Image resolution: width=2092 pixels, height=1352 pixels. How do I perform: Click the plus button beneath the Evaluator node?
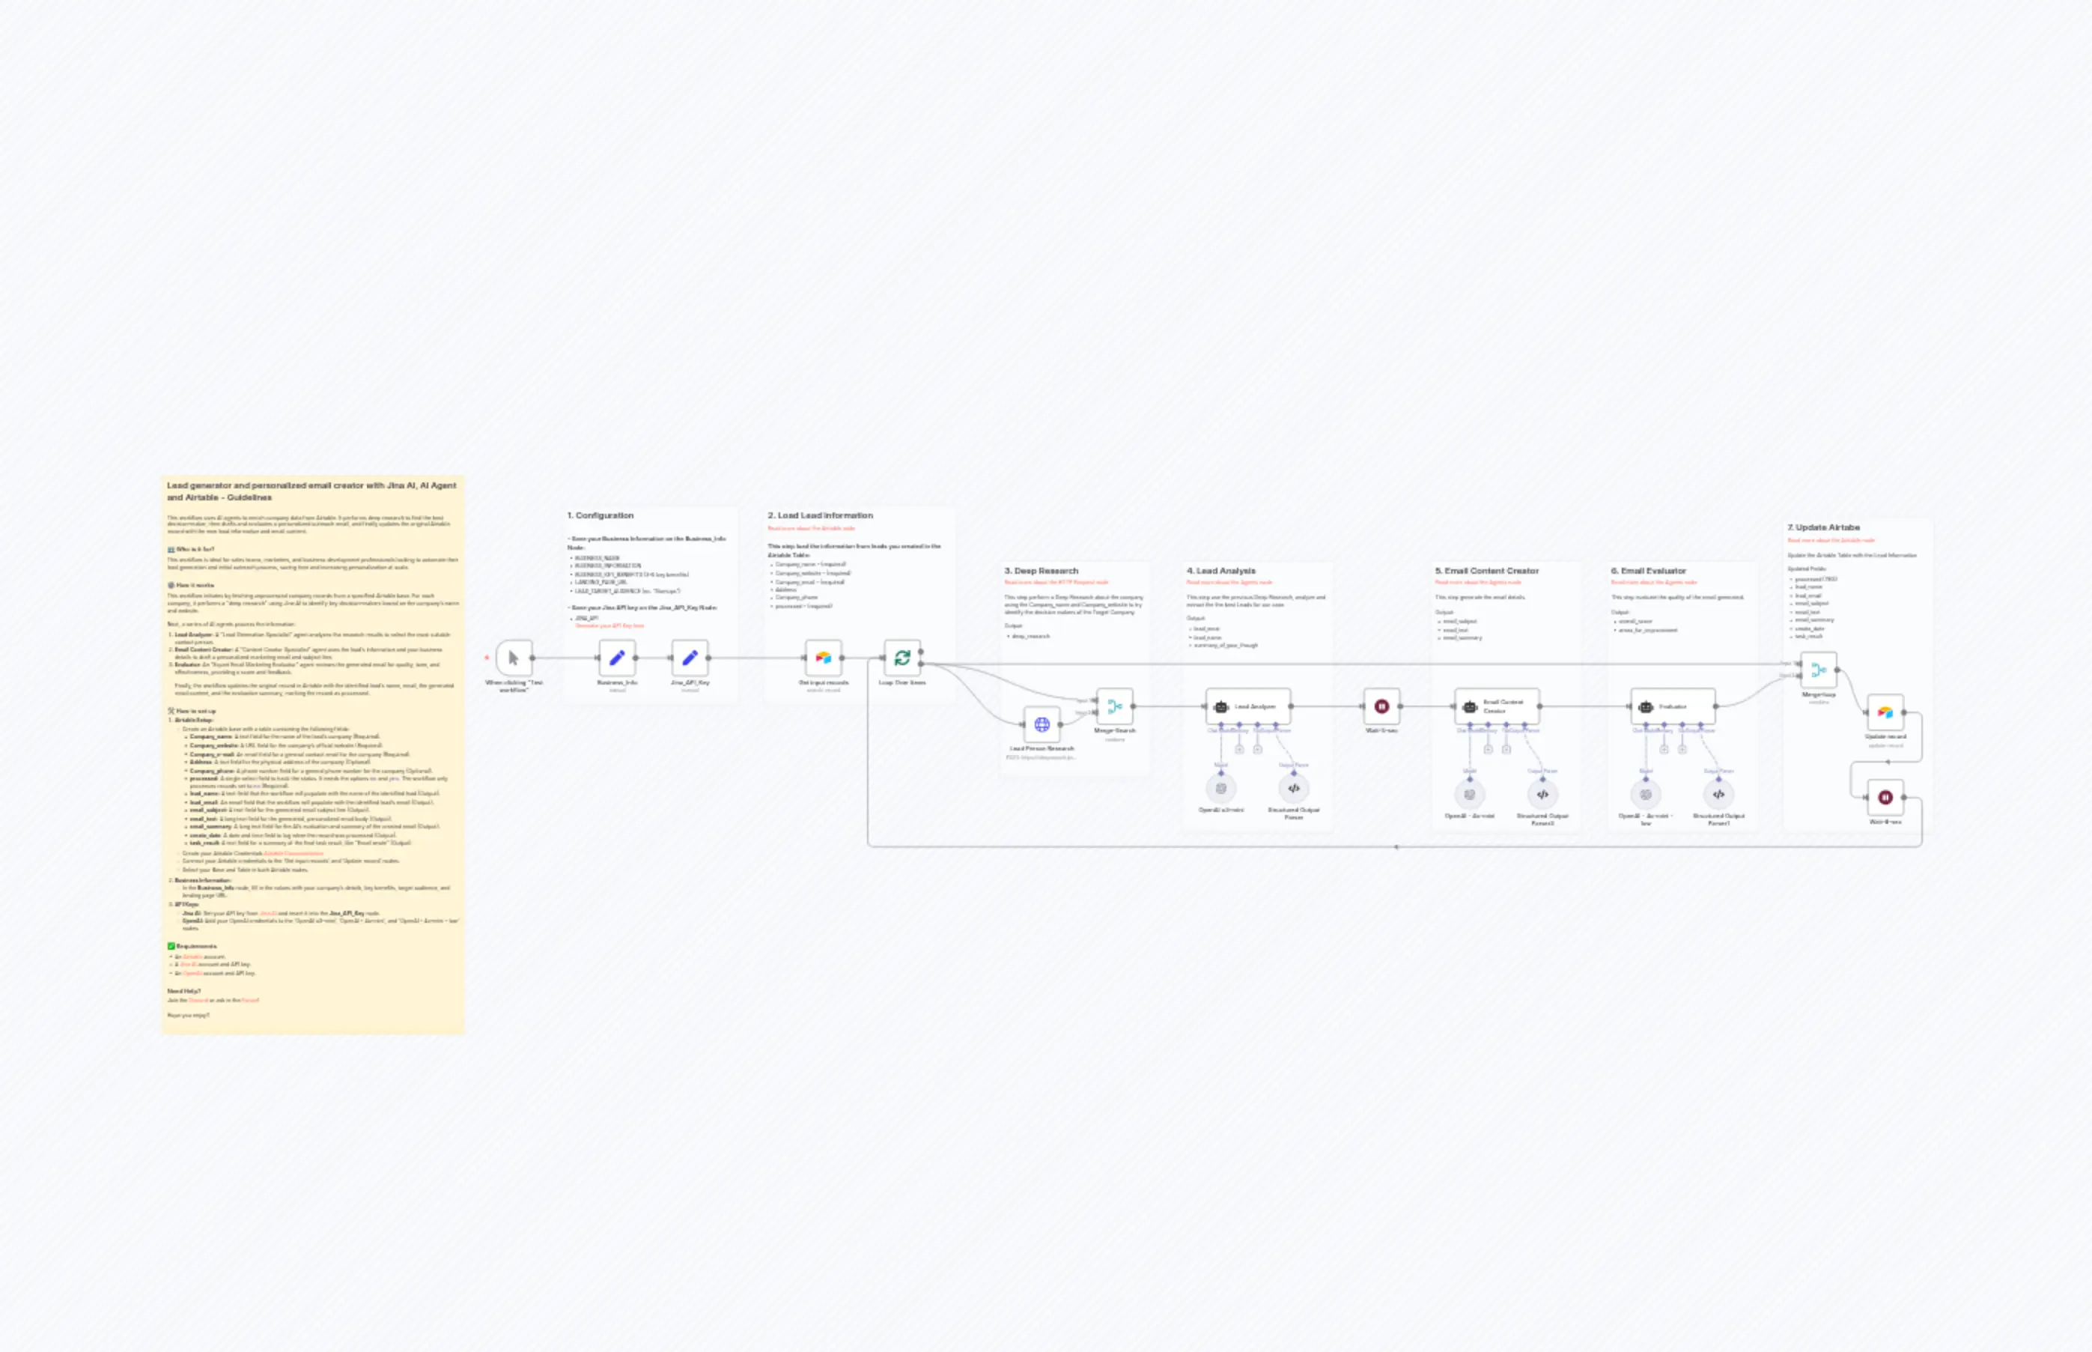click(x=1664, y=749)
